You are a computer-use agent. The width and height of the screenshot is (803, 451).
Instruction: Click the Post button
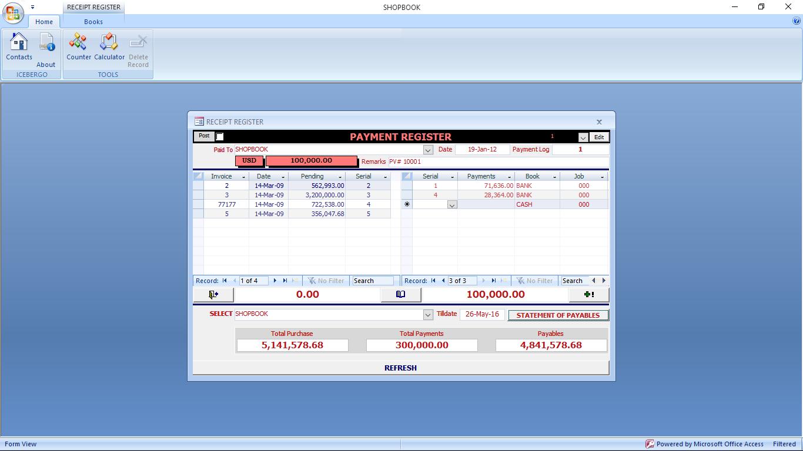coord(204,136)
